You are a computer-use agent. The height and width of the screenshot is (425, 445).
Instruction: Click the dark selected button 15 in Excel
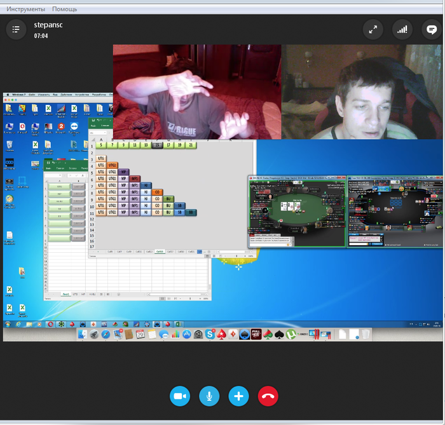coord(157,145)
